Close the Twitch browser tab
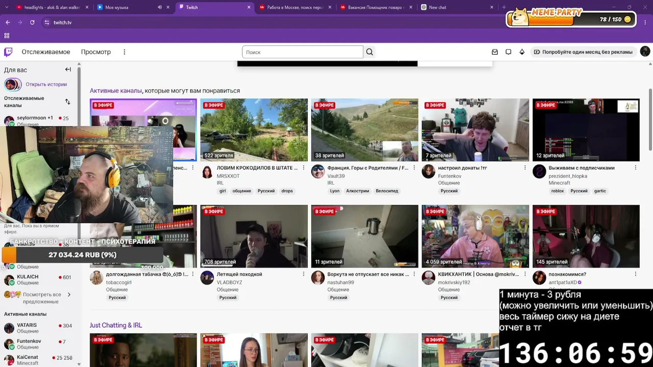Screen dimensions: 653x367 click(x=249, y=7)
